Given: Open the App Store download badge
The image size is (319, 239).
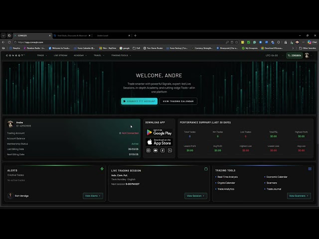Looking at the screenshot, I should 159,142.
